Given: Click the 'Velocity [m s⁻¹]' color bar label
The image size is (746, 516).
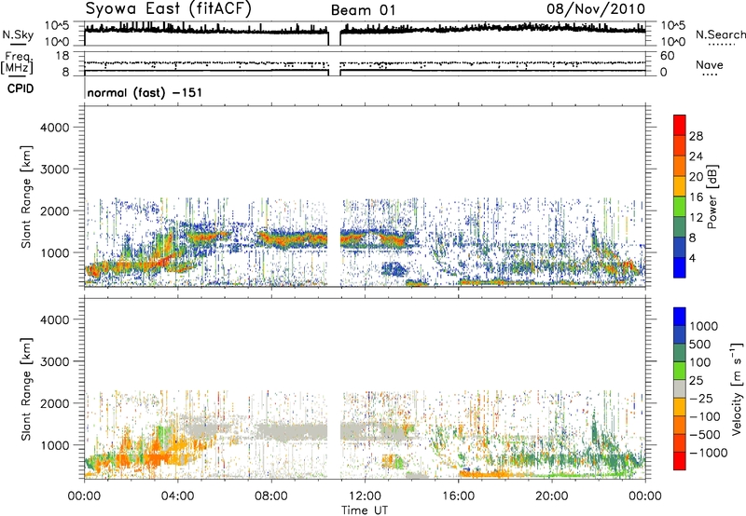Looking at the screenshot, I should click(x=737, y=388).
